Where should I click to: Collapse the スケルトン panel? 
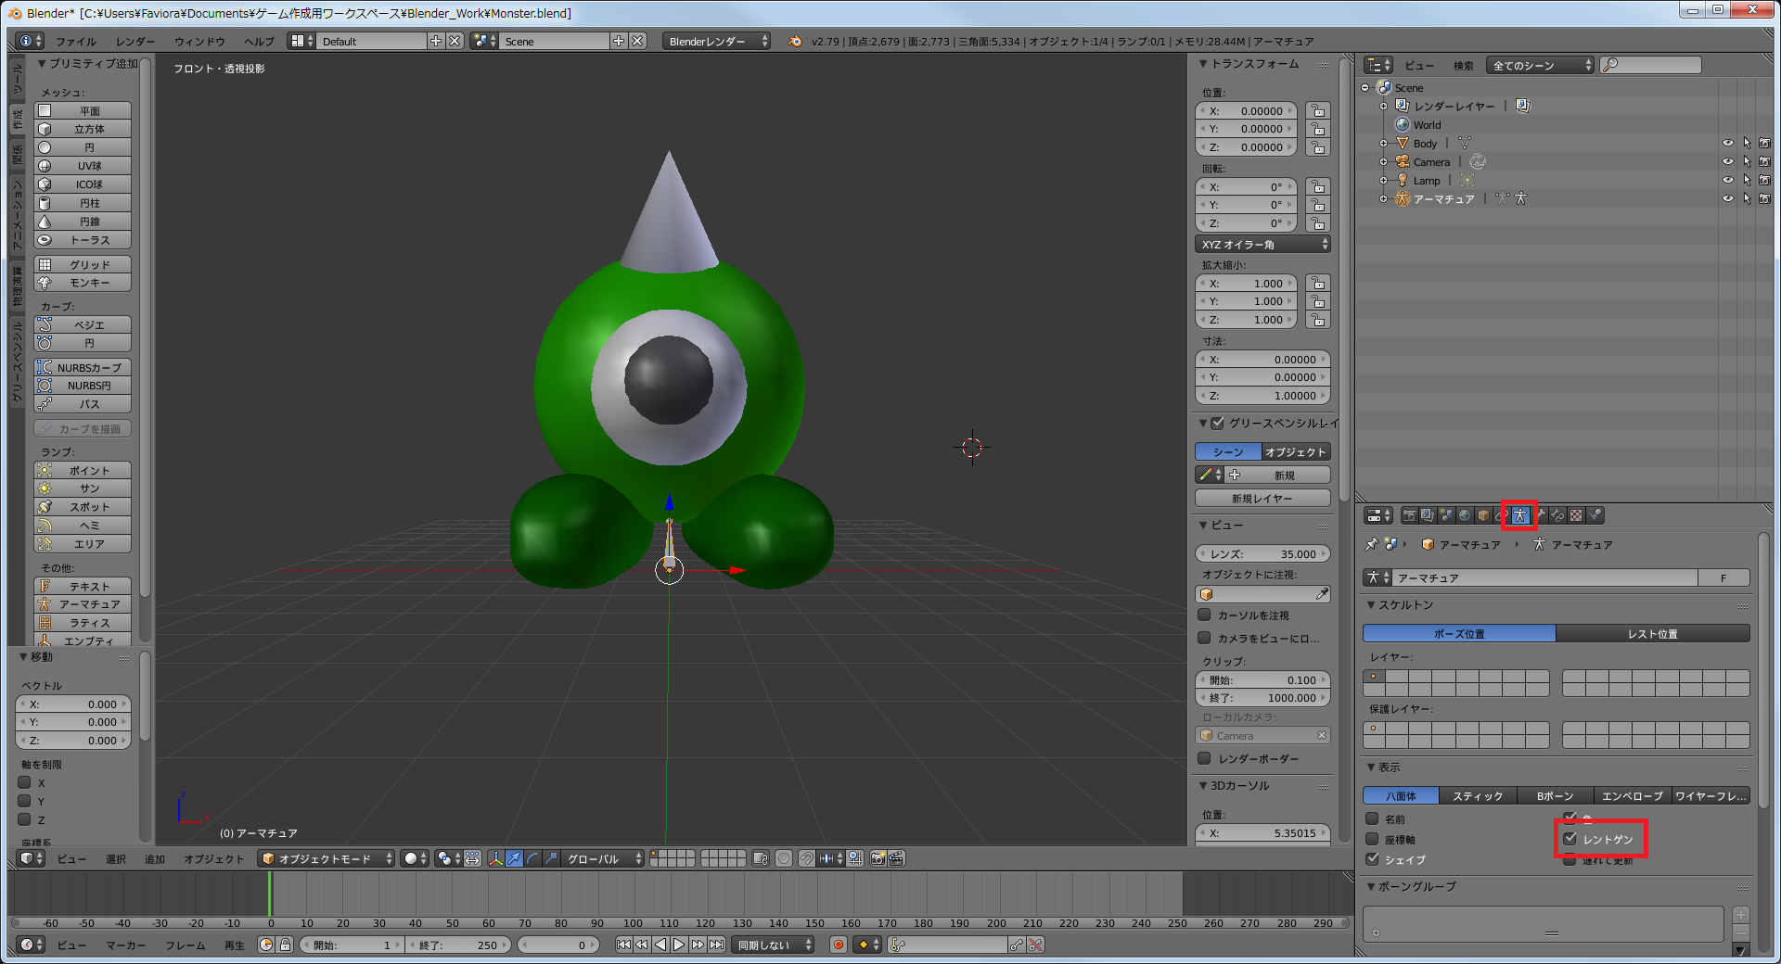point(1371,604)
